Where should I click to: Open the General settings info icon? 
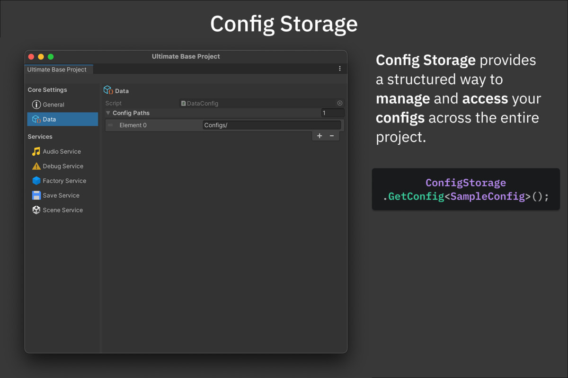[x=36, y=105]
